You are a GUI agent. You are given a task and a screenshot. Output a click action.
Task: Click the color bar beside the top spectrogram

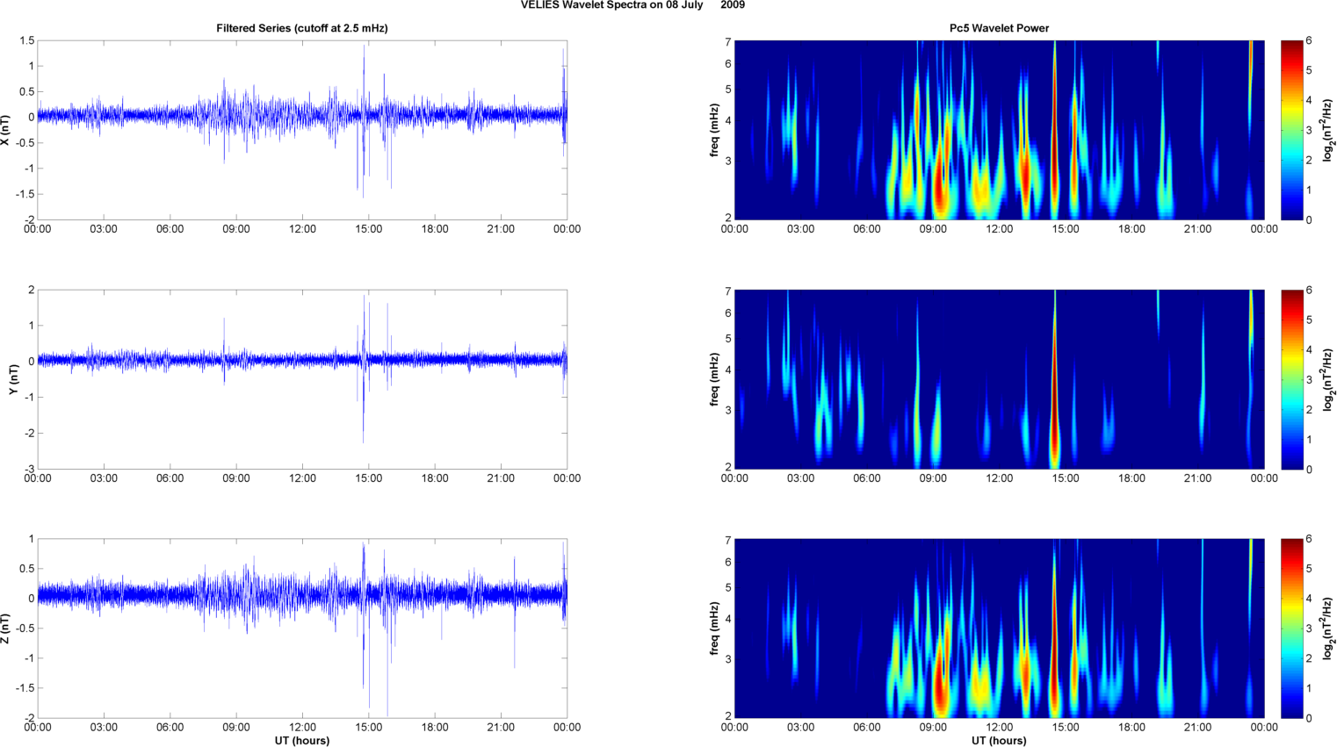click(x=1291, y=130)
